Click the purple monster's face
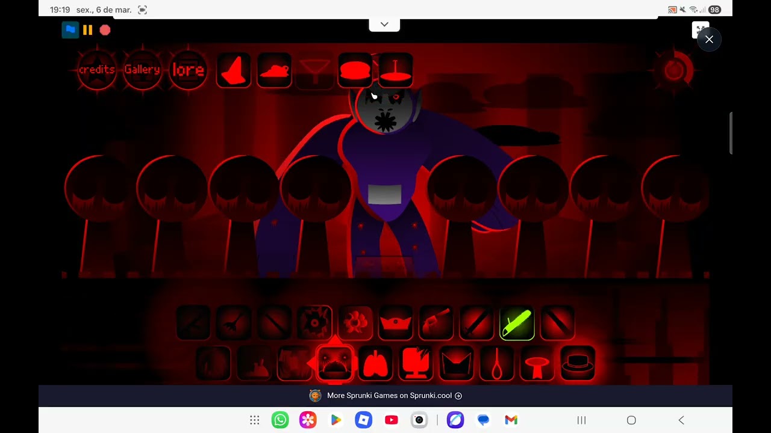The image size is (771, 433). (385, 108)
